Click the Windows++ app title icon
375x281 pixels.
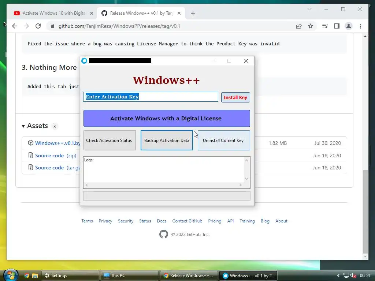point(84,61)
